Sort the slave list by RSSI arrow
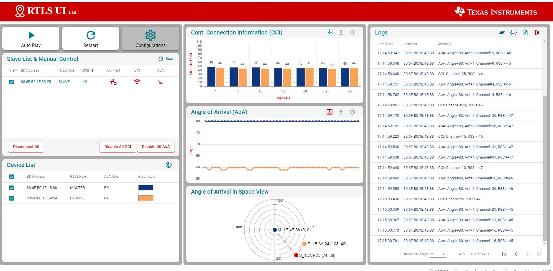This screenshot has height=271, width=553. pyautogui.click(x=92, y=70)
